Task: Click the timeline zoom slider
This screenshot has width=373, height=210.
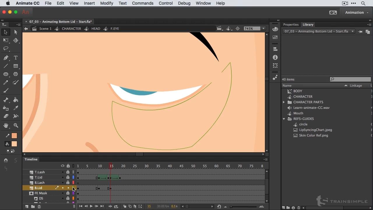Action: [x=243, y=206]
